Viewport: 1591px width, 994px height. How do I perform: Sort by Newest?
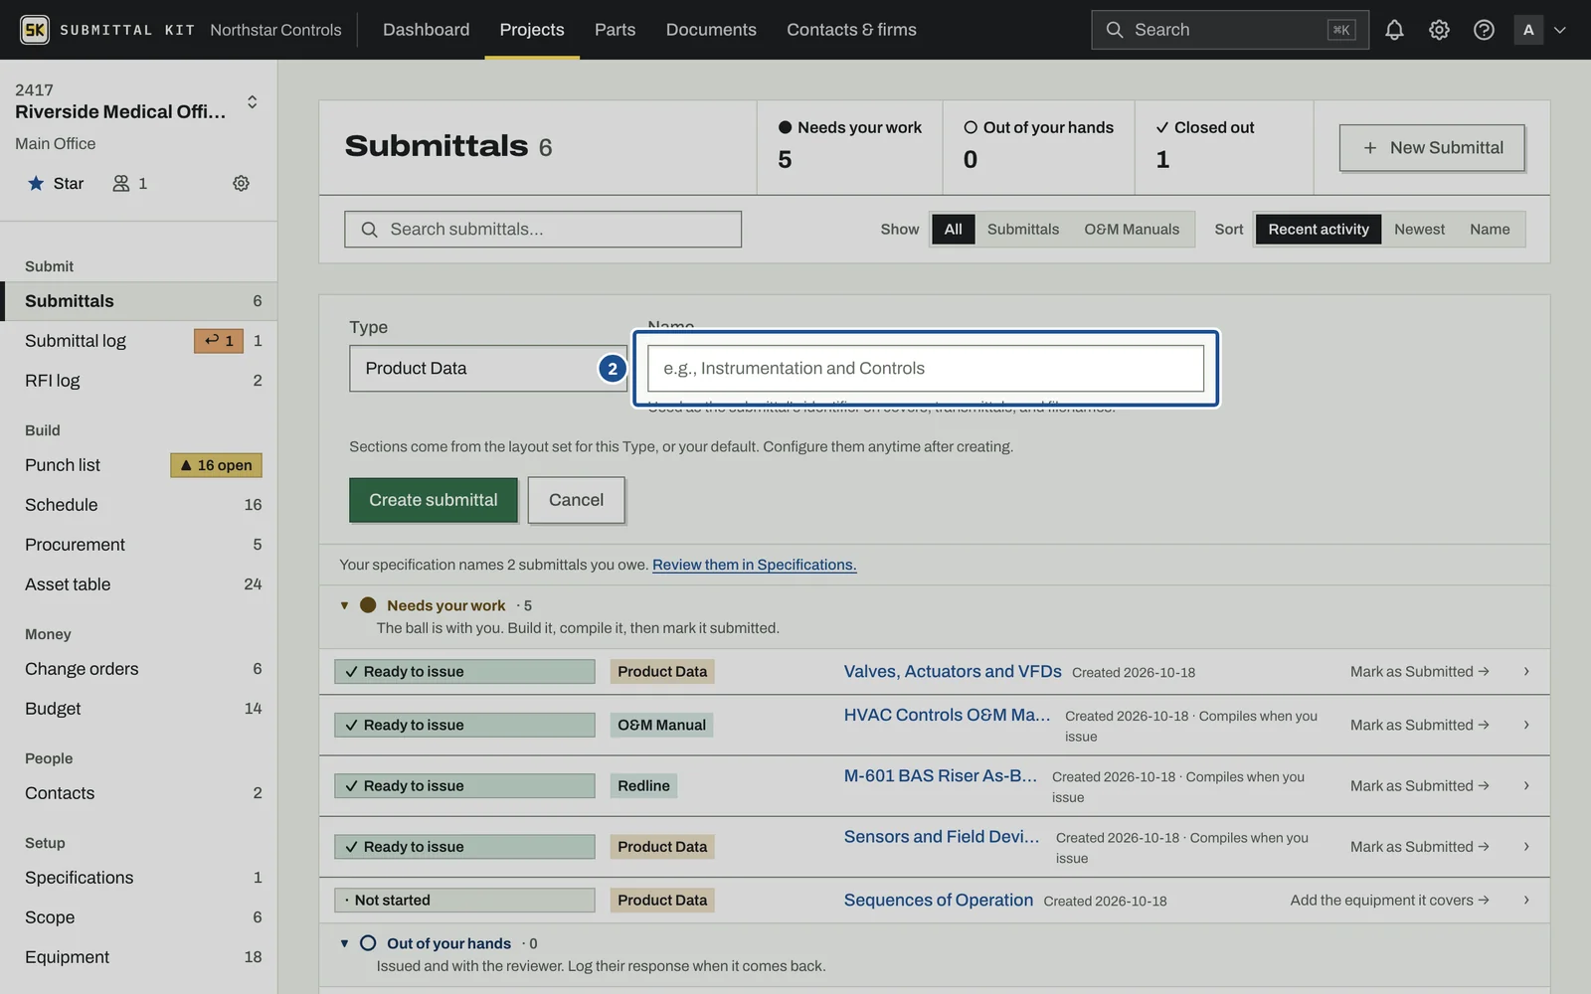click(x=1419, y=229)
